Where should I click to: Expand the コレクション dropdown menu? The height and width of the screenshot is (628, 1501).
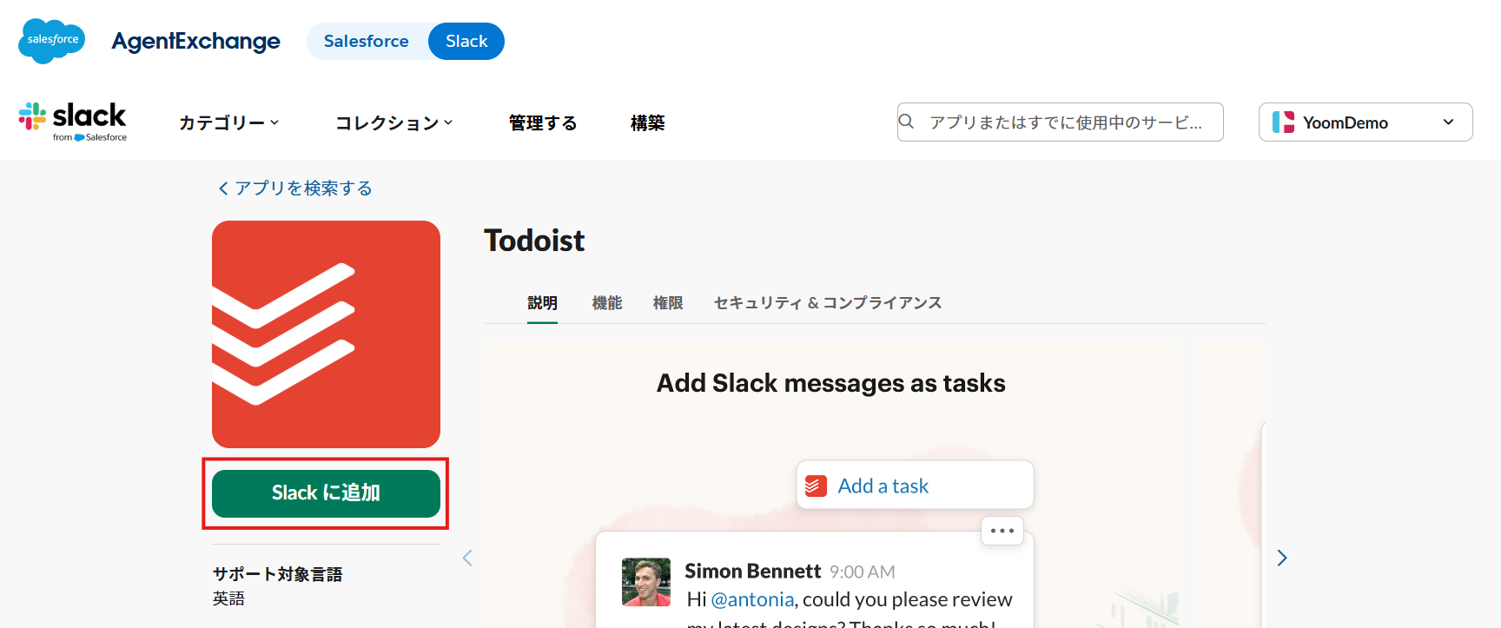point(394,122)
